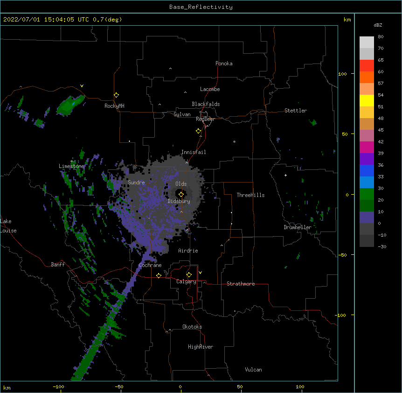Select the yellow V marker northwest of RockyMH

click(82, 86)
